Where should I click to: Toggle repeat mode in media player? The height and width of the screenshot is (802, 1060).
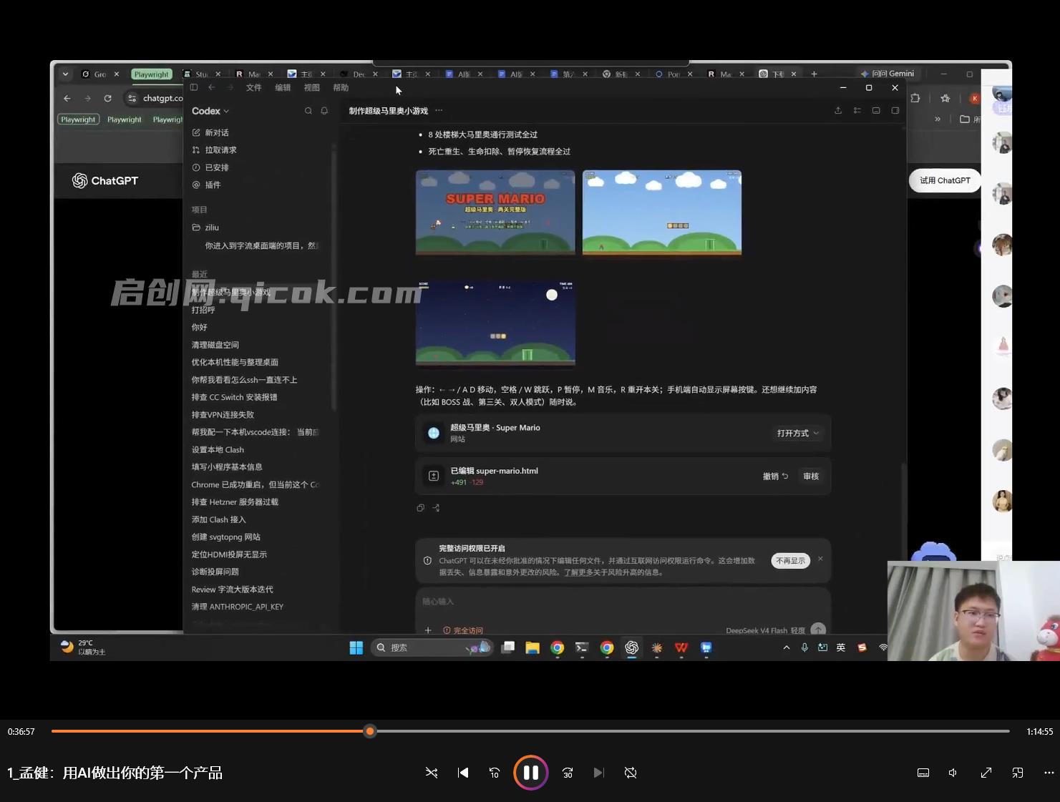(x=631, y=773)
